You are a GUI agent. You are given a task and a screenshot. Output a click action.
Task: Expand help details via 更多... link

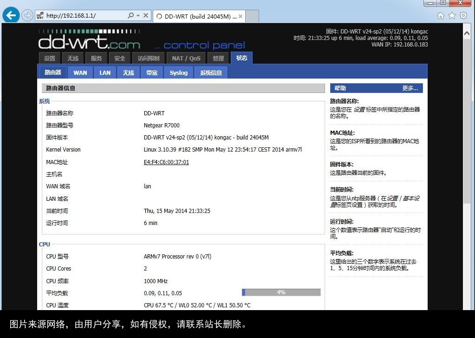coord(410,88)
